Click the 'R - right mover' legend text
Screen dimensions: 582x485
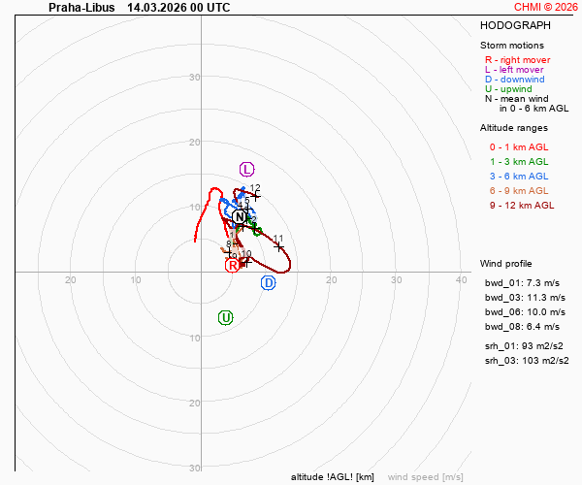coord(521,60)
